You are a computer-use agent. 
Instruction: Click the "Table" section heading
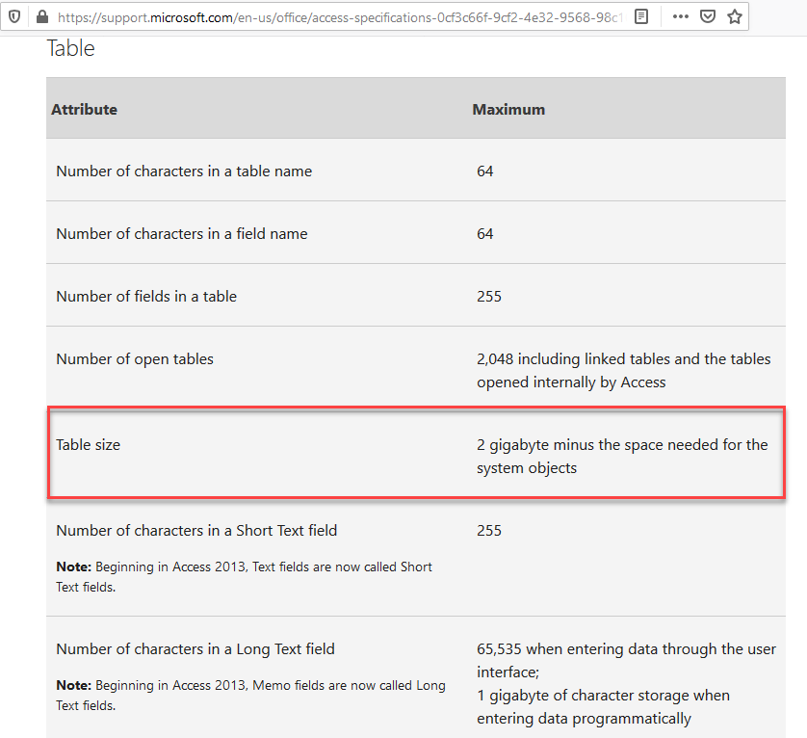pyautogui.click(x=71, y=48)
